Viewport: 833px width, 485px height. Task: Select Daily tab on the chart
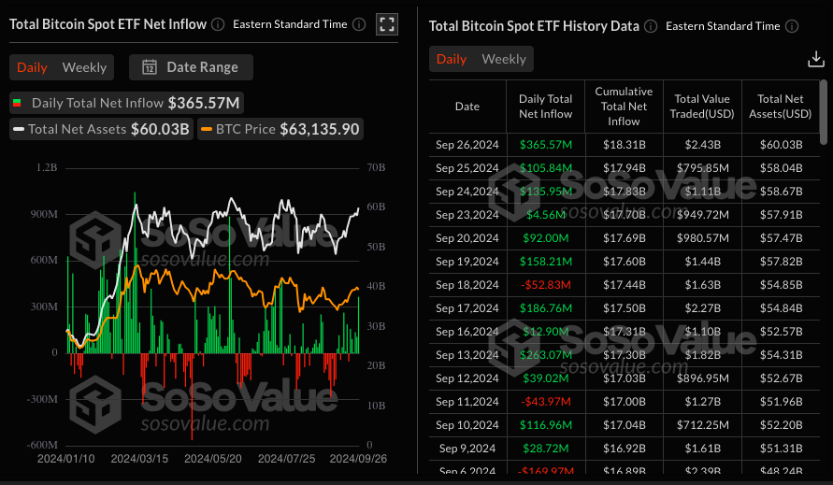click(x=32, y=67)
